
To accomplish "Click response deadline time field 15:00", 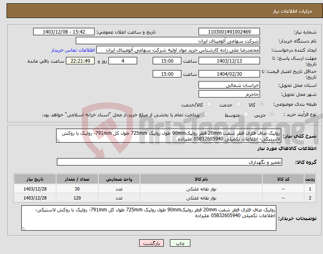I will tap(167, 61).
